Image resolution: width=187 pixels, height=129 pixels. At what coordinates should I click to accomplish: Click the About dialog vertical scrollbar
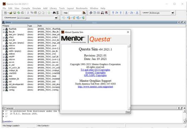pyautogui.click(x=129, y=77)
